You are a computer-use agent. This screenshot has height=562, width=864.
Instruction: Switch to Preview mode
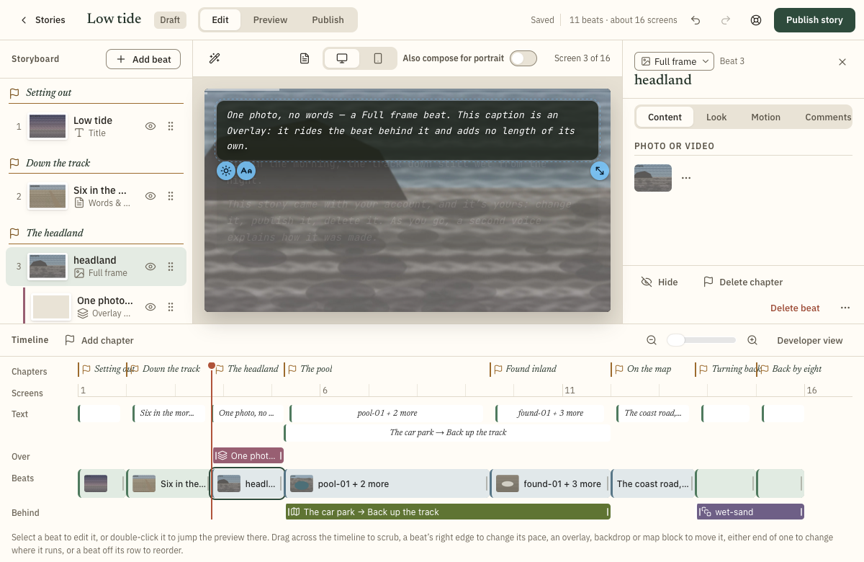pyautogui.click(x=270, y=20)
